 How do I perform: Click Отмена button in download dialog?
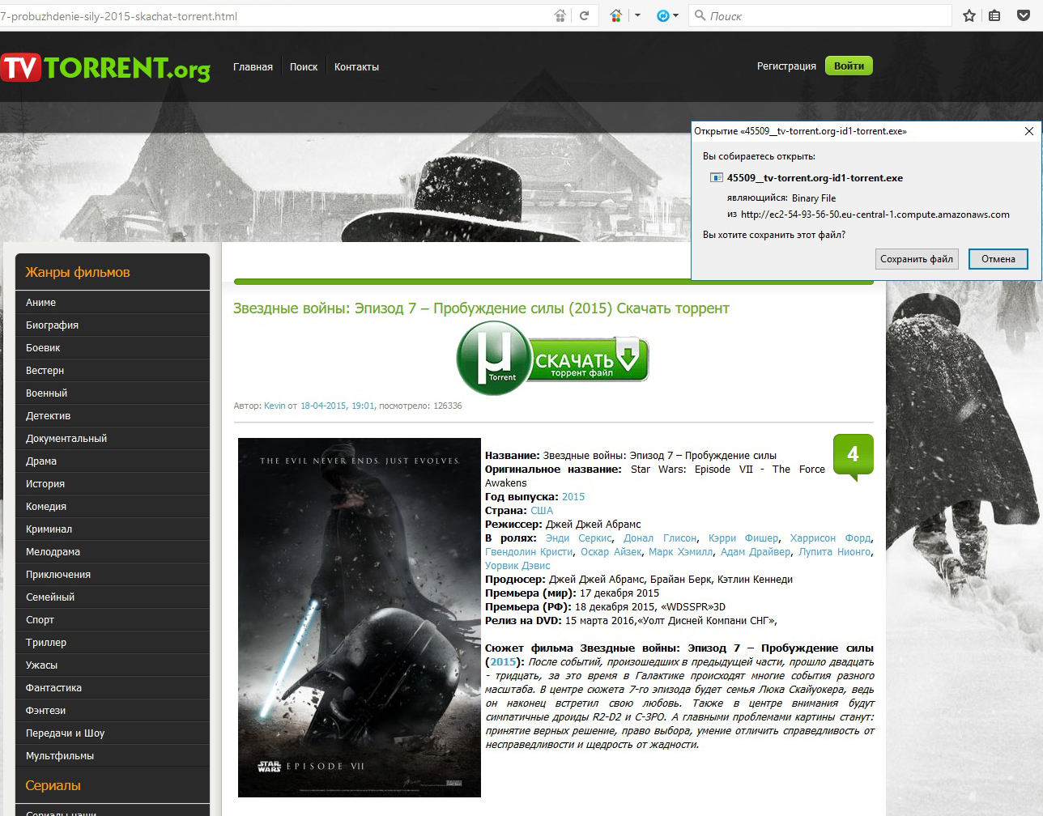click(998, 259)
